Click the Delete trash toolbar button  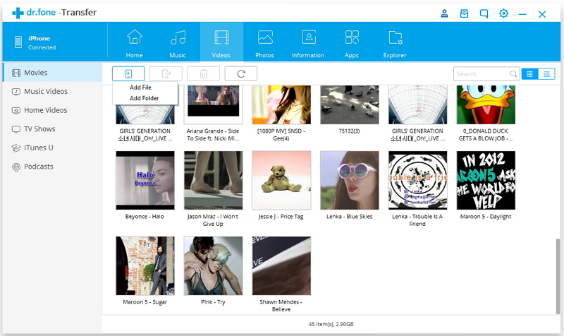(204, 74)
